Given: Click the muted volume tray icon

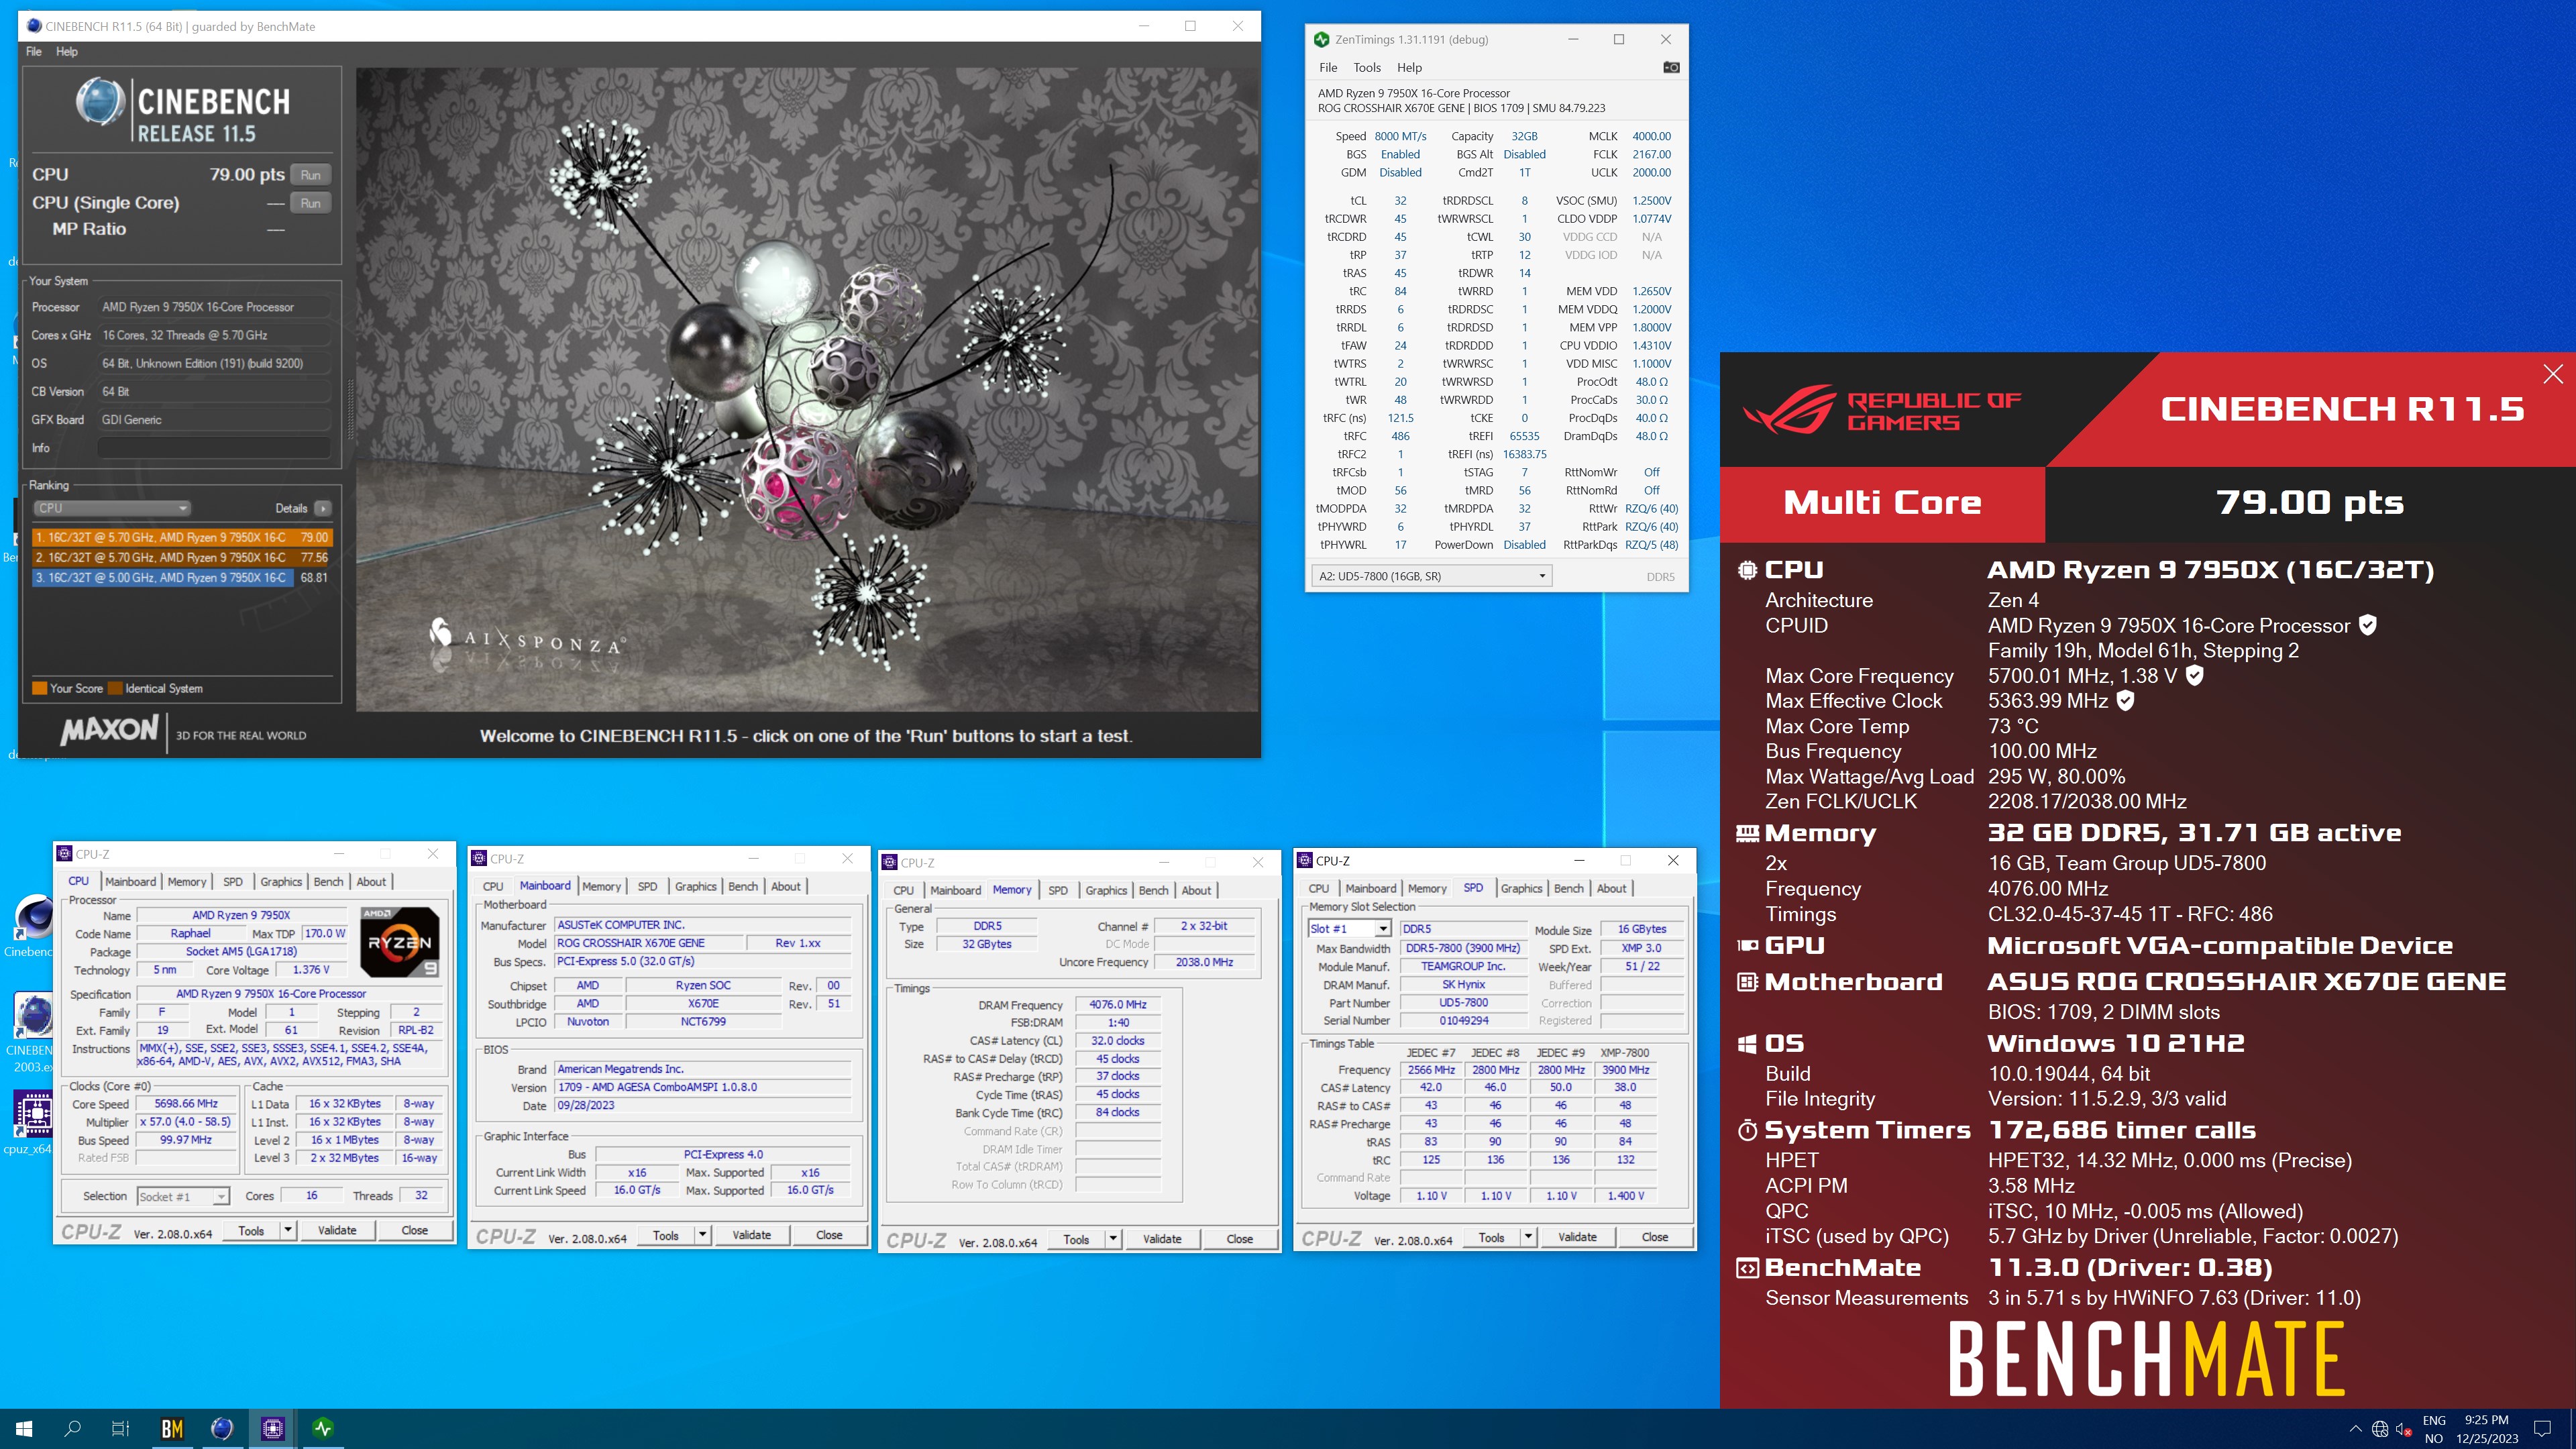Looking at the screenshot, I should coord(2404,1429).
